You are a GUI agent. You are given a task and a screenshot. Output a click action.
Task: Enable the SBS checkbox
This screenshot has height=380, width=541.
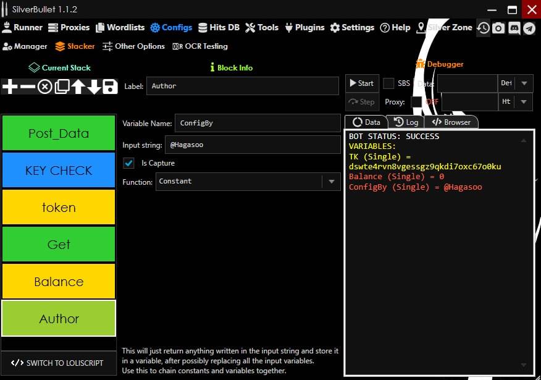click(388, 83)
